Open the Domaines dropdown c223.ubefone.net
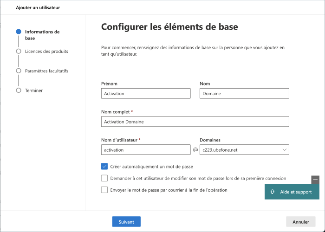Viewport: 325px width, 232px height. tap(244, 150)
